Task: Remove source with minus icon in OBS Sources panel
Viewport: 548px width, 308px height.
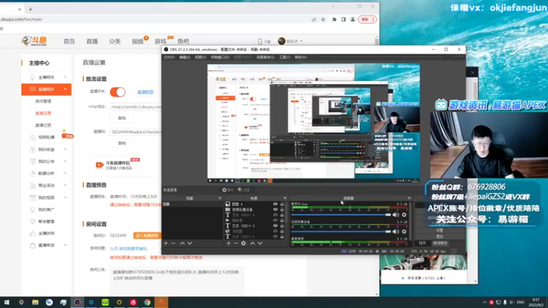Action: click(x=236, y=243)
